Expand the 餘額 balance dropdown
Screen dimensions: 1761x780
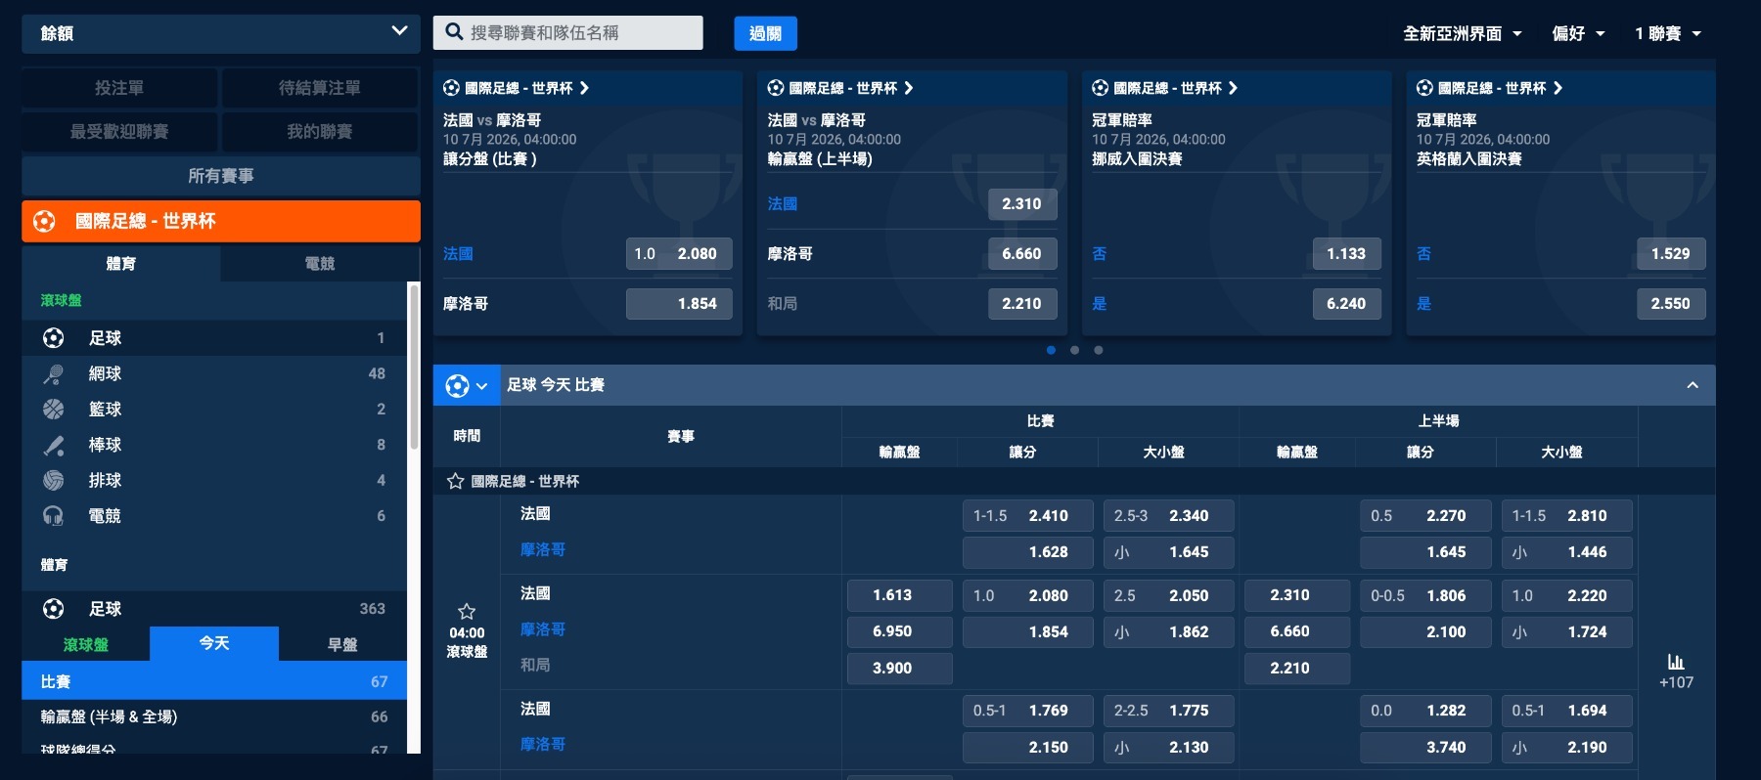pyautogui.click(x=221, y=33)
